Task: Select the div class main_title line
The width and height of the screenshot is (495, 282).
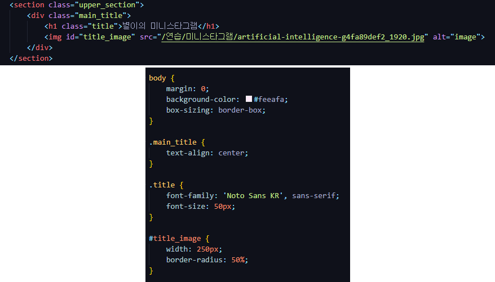Action: pyautogui.click(x=78, y=15)
